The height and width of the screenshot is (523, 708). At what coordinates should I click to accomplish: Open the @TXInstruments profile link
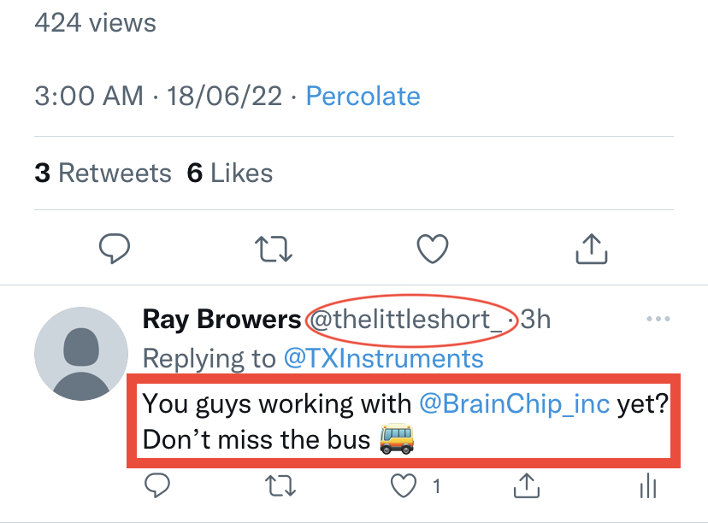click(383, 357)
